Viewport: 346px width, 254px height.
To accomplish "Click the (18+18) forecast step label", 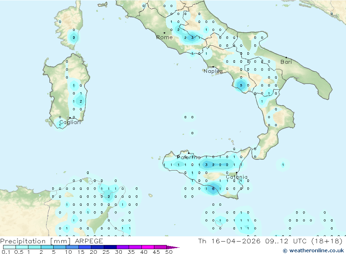I will pos(327,241).
